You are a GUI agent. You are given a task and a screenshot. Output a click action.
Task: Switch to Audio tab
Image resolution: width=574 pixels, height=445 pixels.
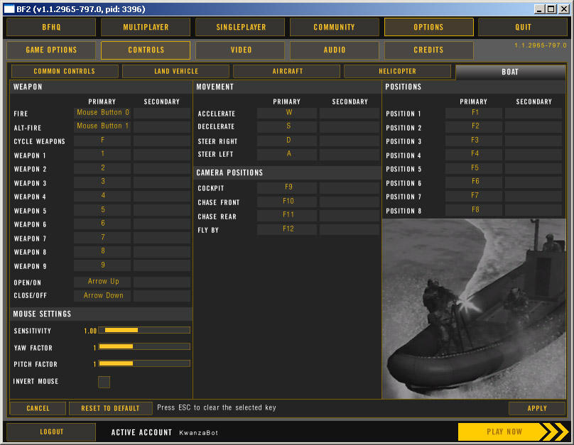(334, 50)
